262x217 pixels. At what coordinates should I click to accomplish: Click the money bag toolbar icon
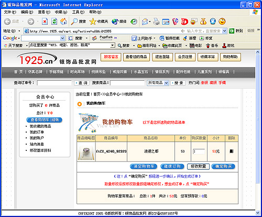tap(203, 21)
